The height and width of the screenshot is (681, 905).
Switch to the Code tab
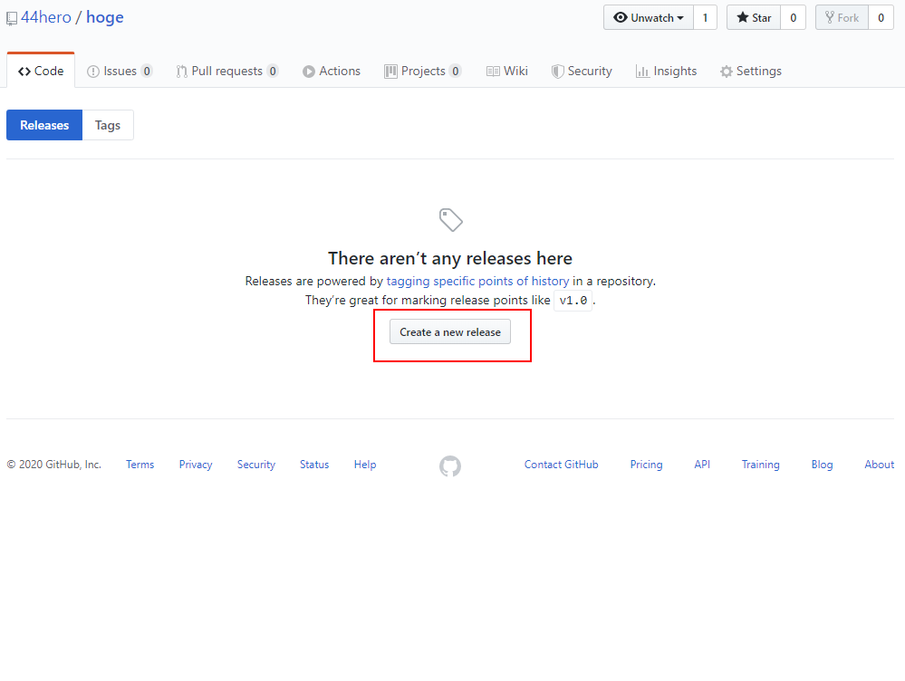(41, 71)
